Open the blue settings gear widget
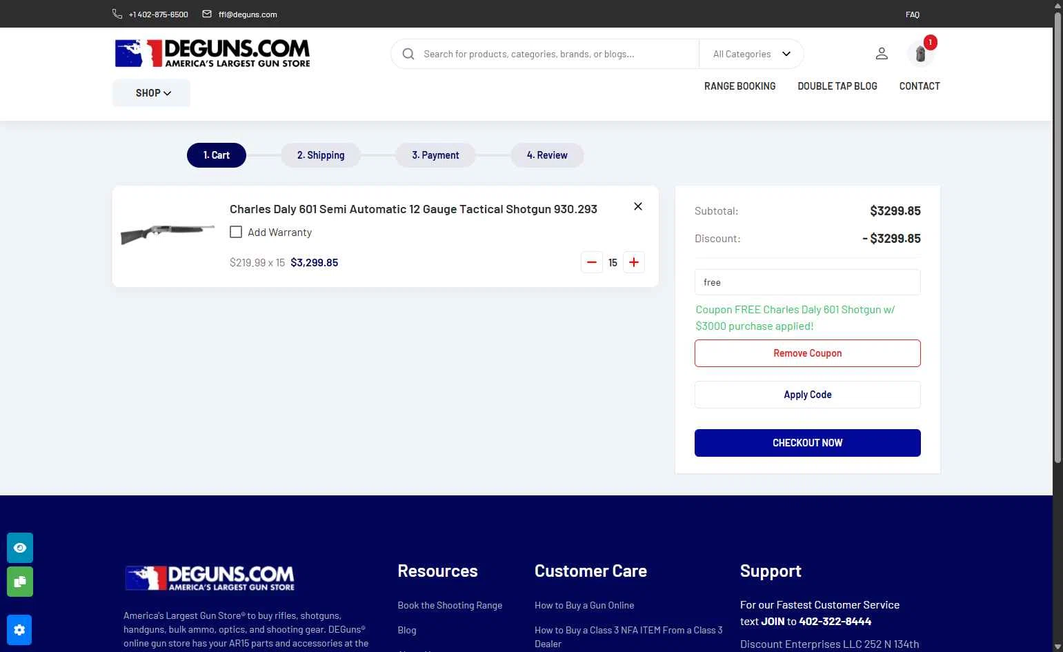1063x652 pixels. [19, 630]
